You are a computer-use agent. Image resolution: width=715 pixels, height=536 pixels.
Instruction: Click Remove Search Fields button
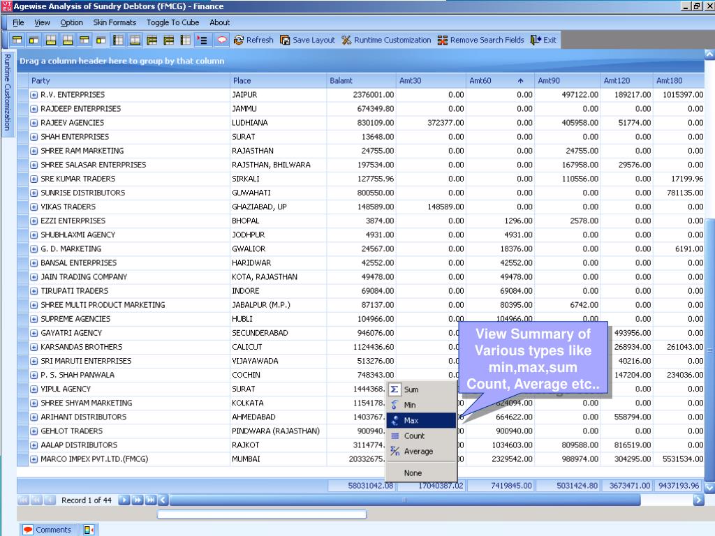(480, 40)
